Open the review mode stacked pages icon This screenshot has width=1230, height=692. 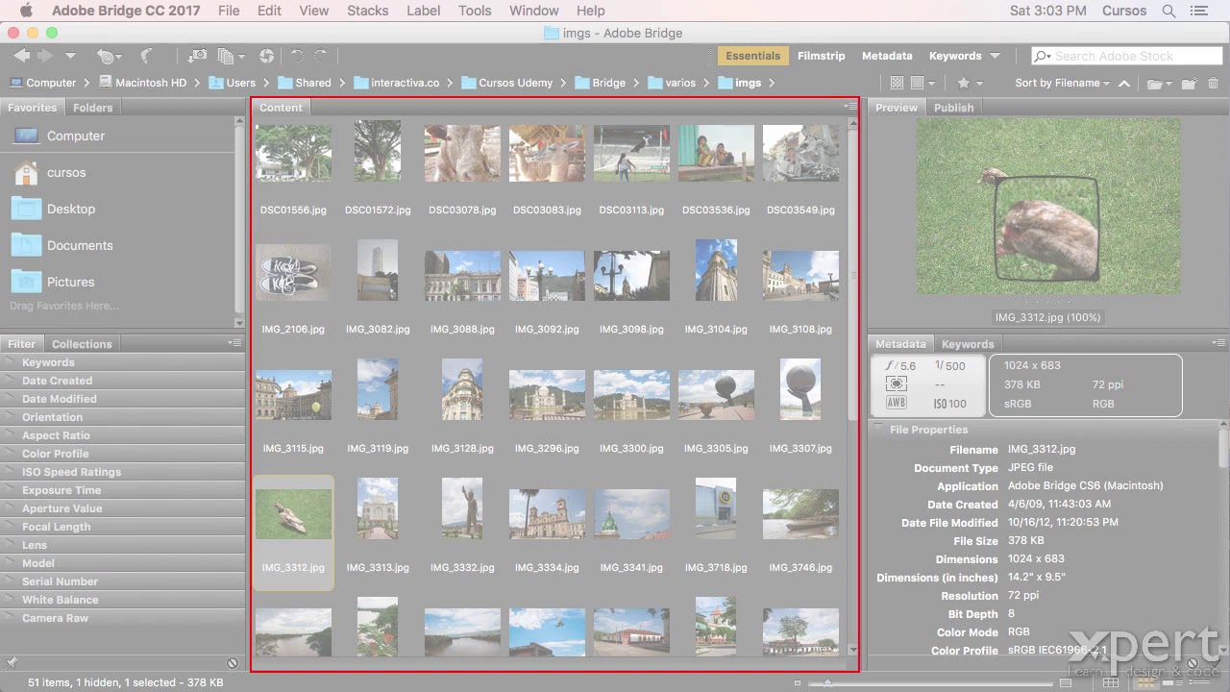(x=231, y=57)
